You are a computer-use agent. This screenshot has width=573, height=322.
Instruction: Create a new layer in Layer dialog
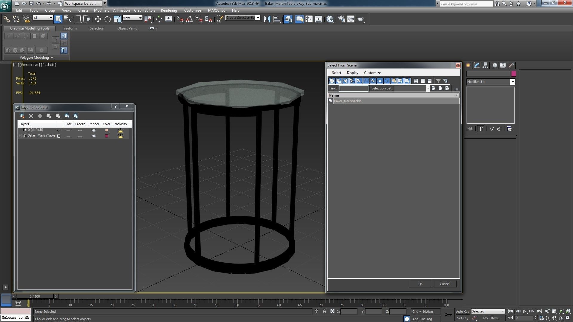point(22,116)
